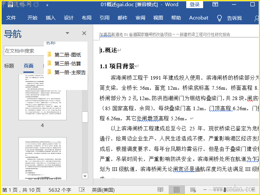
Task: Select page 4 thumbnail in Navigation pane
Action: pyautogui.click(x=42, y=104)
